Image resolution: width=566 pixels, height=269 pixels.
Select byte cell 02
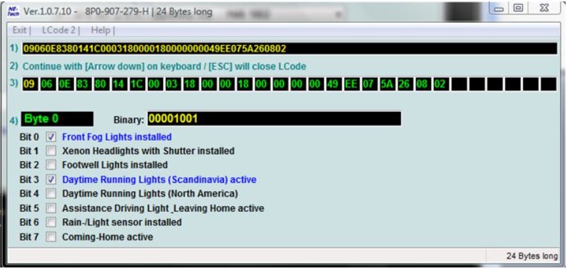tap(441, 84)
